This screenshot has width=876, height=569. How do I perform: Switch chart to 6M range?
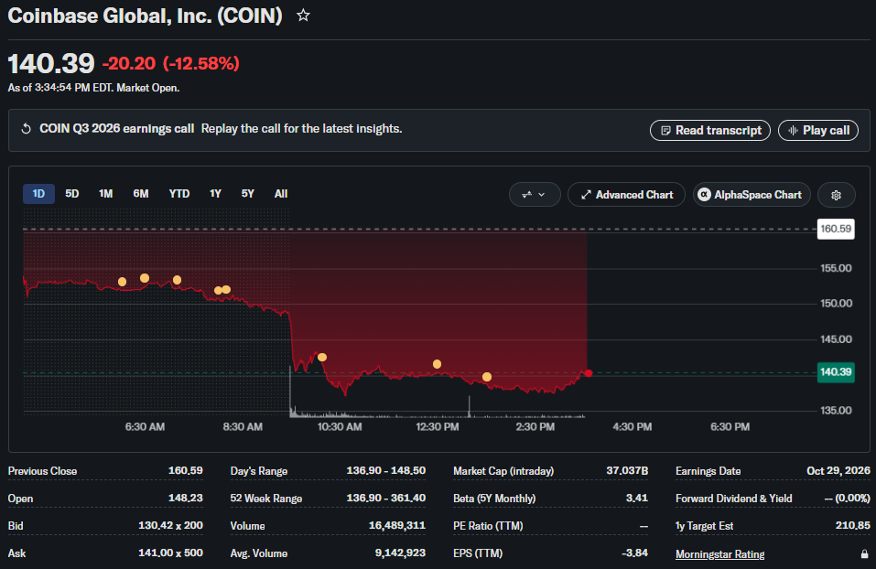(141, 194)
